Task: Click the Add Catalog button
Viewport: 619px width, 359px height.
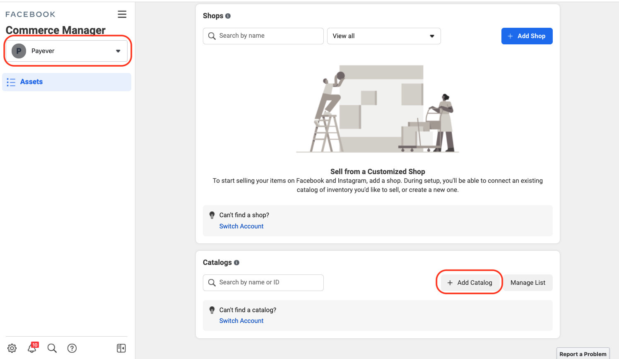Action: [x=470, y=283]
